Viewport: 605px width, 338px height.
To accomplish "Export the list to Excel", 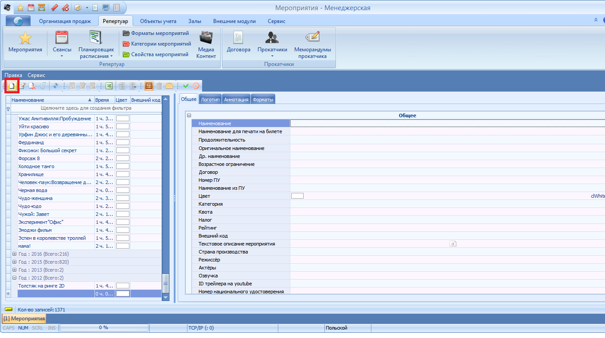I will coord(109,86).
